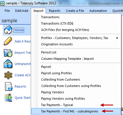Viewport: 123px width, 115px height.
Task: Open the Reports menu in menu bar
Action: coord(55,11)
